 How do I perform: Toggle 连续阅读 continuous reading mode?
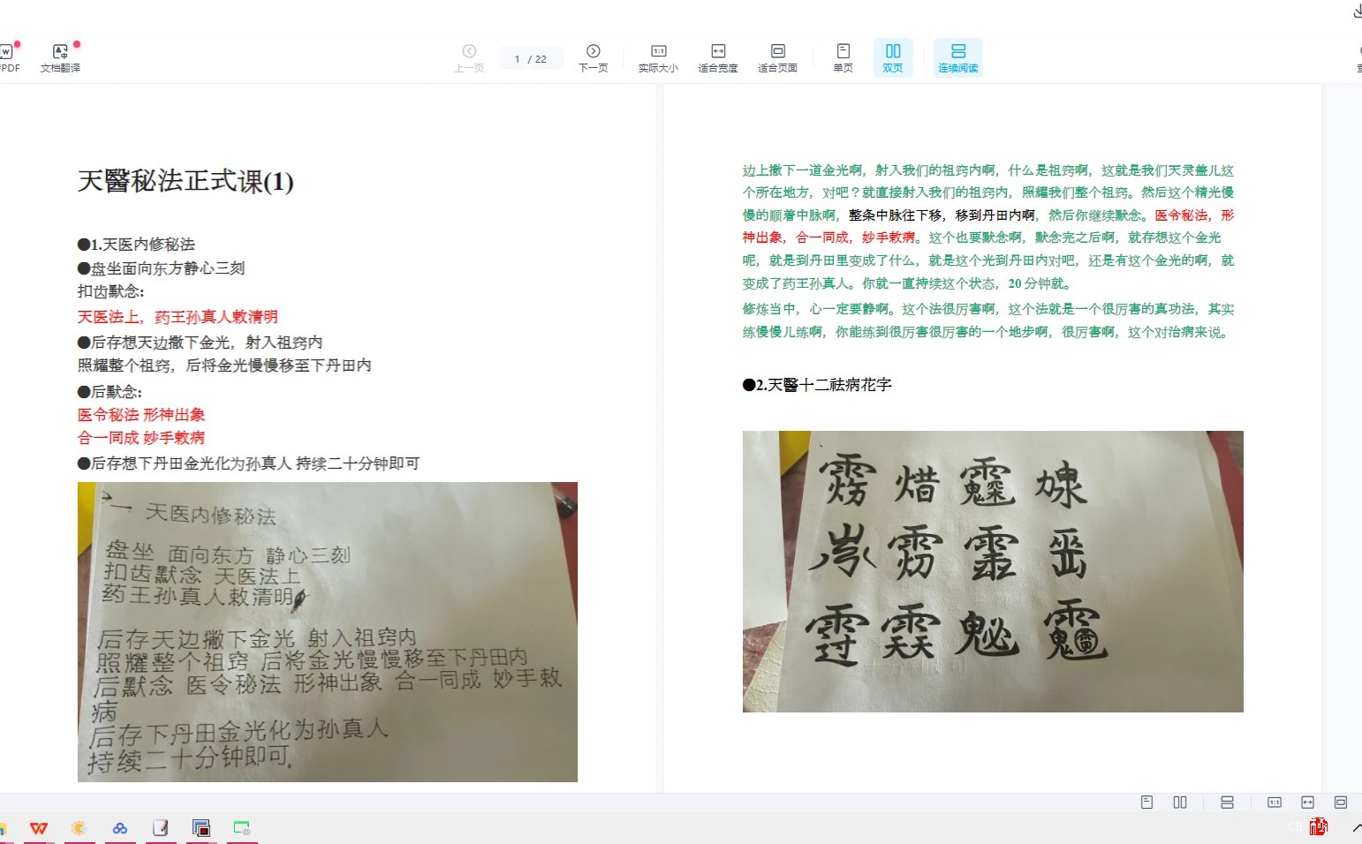coord(957,57)
